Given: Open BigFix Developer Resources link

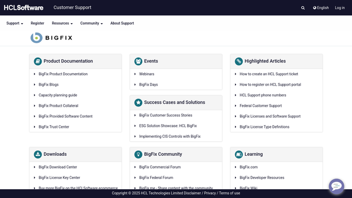Looking at the screenshot, I should [x=262, y=177].
